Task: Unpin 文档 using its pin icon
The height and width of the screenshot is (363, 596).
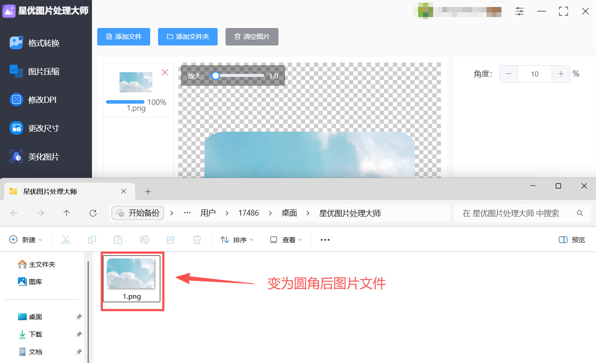Action: (x=79, y=352)
